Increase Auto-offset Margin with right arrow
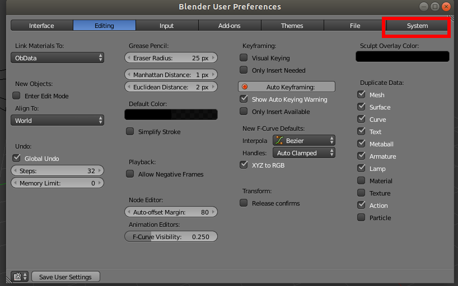The height and width of the screenshot is (286, 458). 213,212
